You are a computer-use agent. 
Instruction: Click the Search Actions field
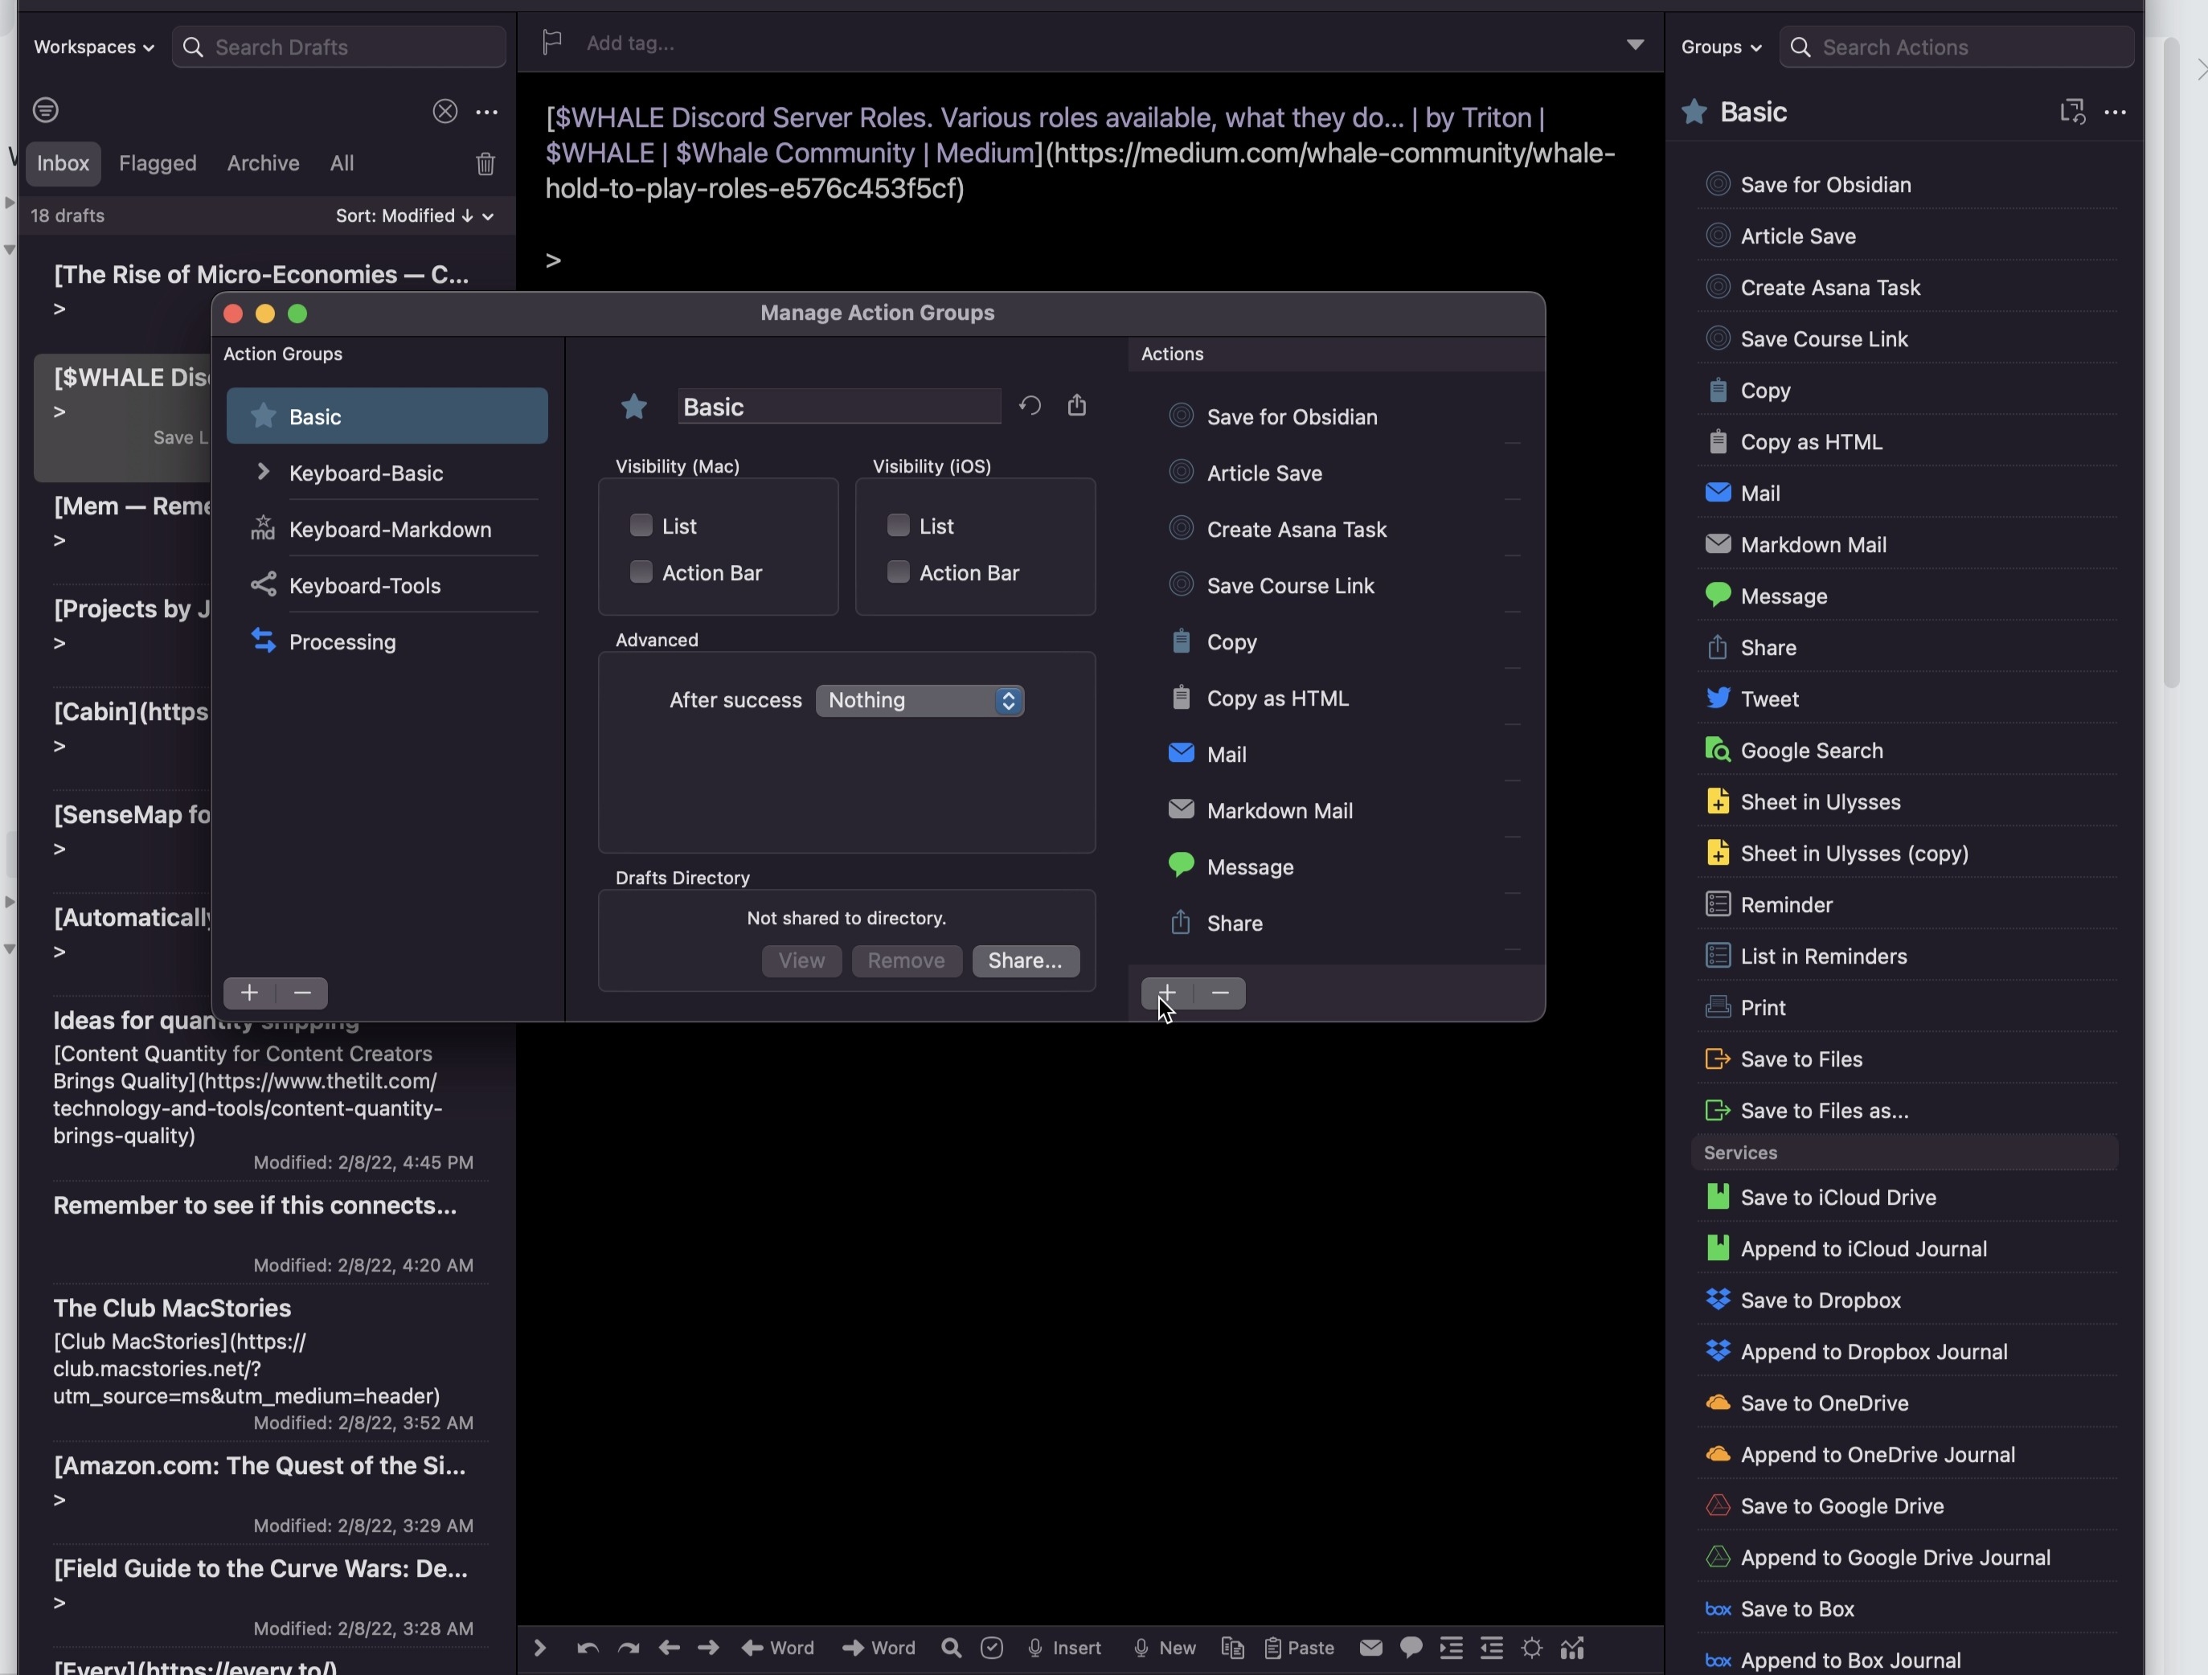(1956, 47)
